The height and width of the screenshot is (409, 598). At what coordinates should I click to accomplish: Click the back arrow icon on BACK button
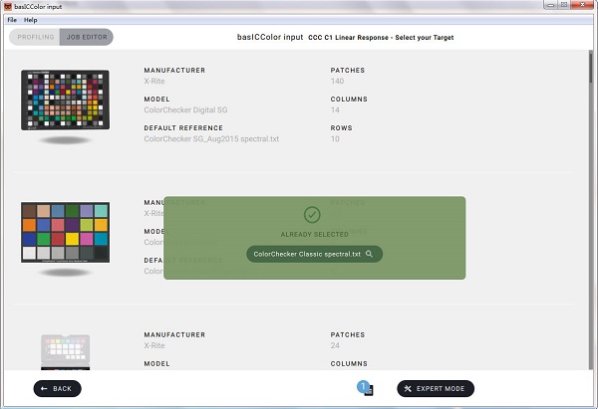tap(44, 388)
